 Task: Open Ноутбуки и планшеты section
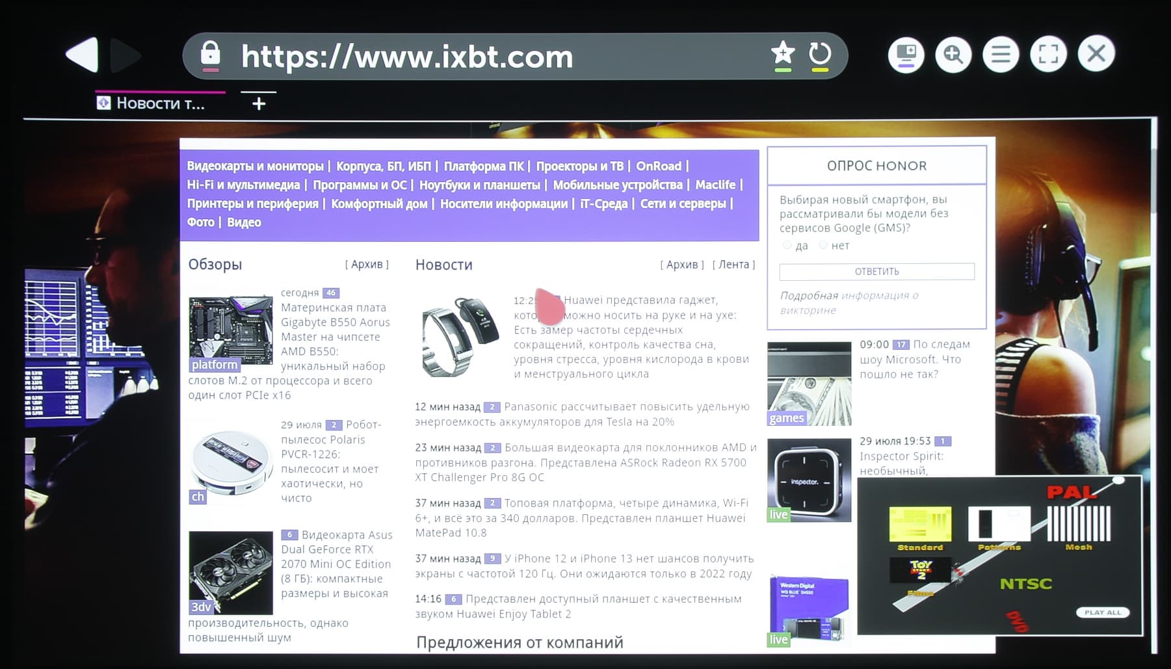pyautogui.click(x=479, y=185)
